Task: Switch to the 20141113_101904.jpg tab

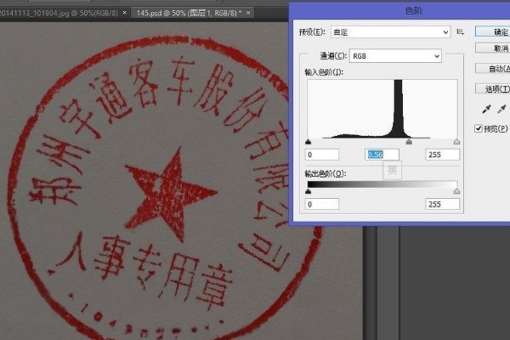Action: [58, 14]
